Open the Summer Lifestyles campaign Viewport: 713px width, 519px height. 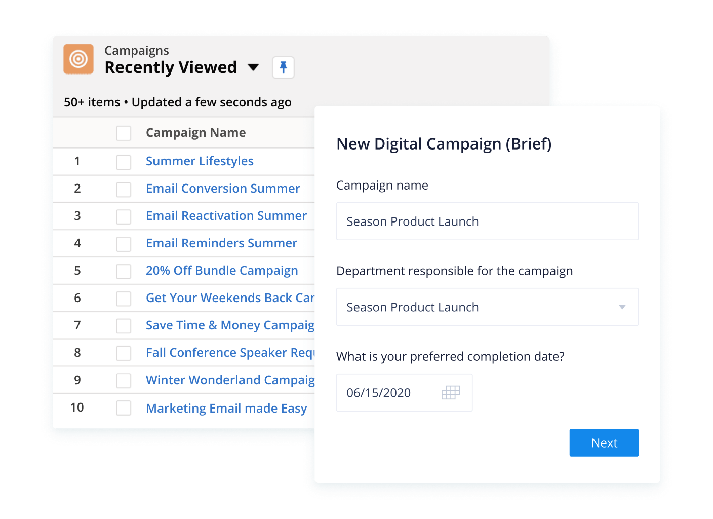coord(200,161)
